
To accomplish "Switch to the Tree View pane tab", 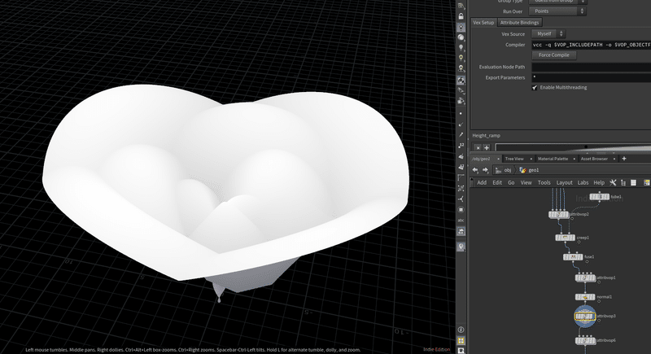I will pyautogui.click(x=514, y=159).
